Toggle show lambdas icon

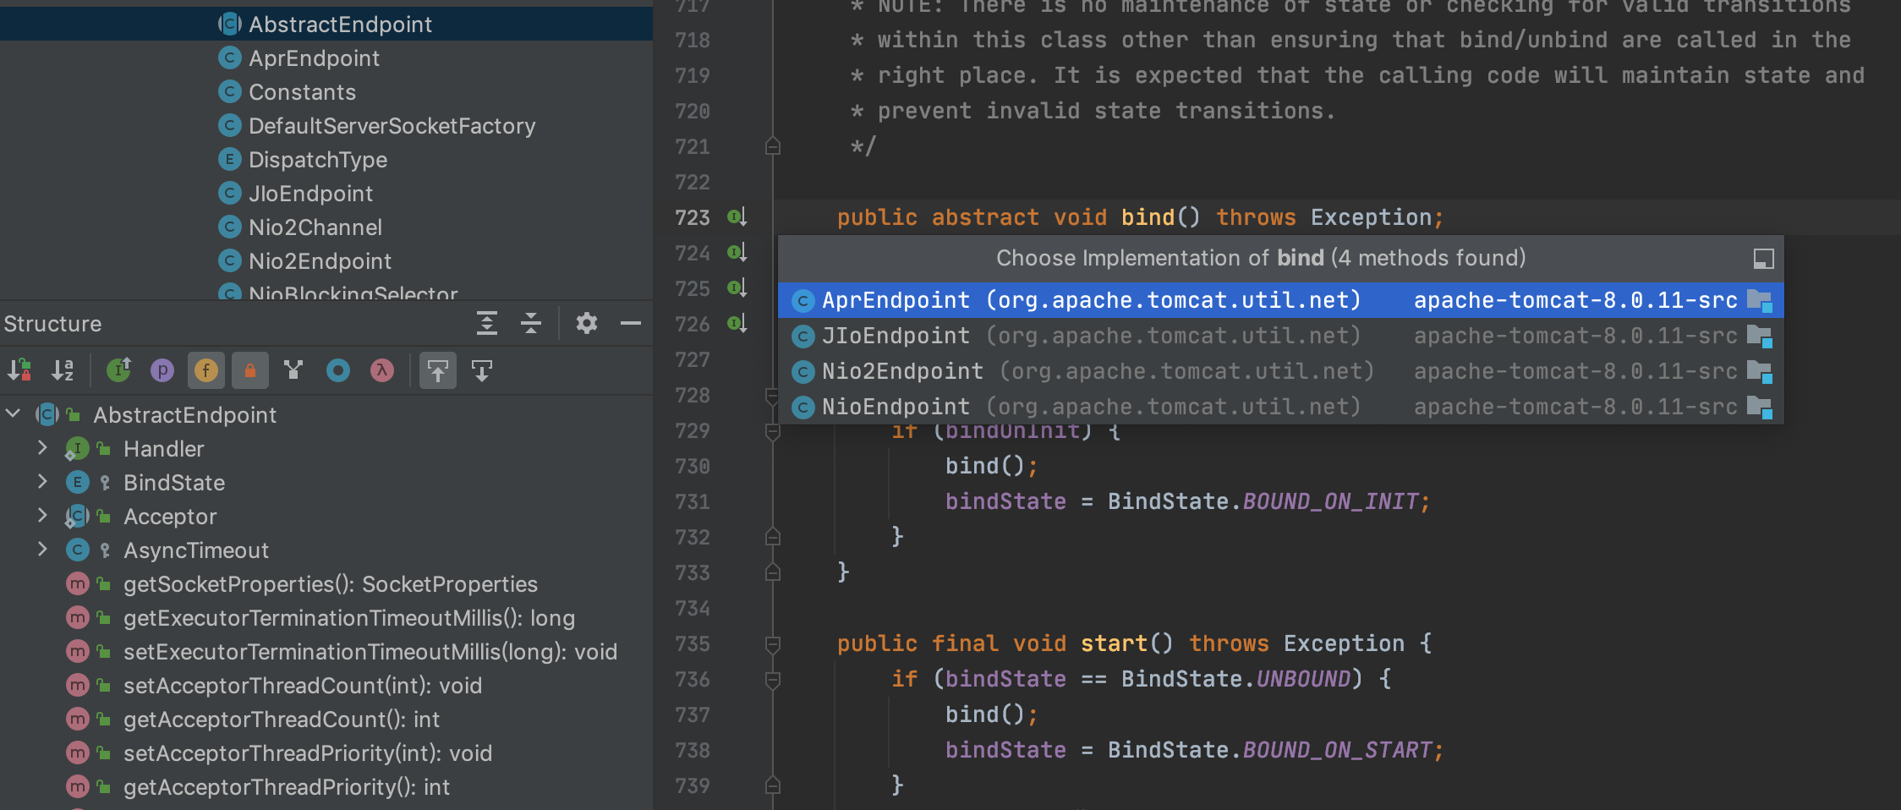(x=382, y=370)
